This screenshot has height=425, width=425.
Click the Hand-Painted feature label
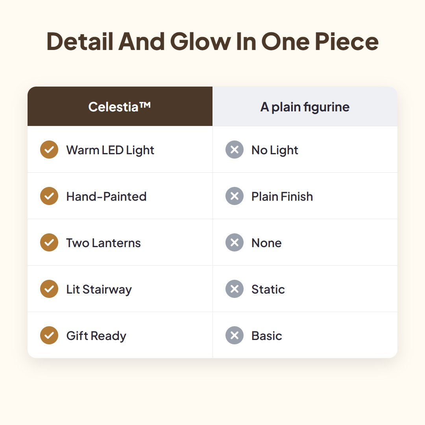106,196
